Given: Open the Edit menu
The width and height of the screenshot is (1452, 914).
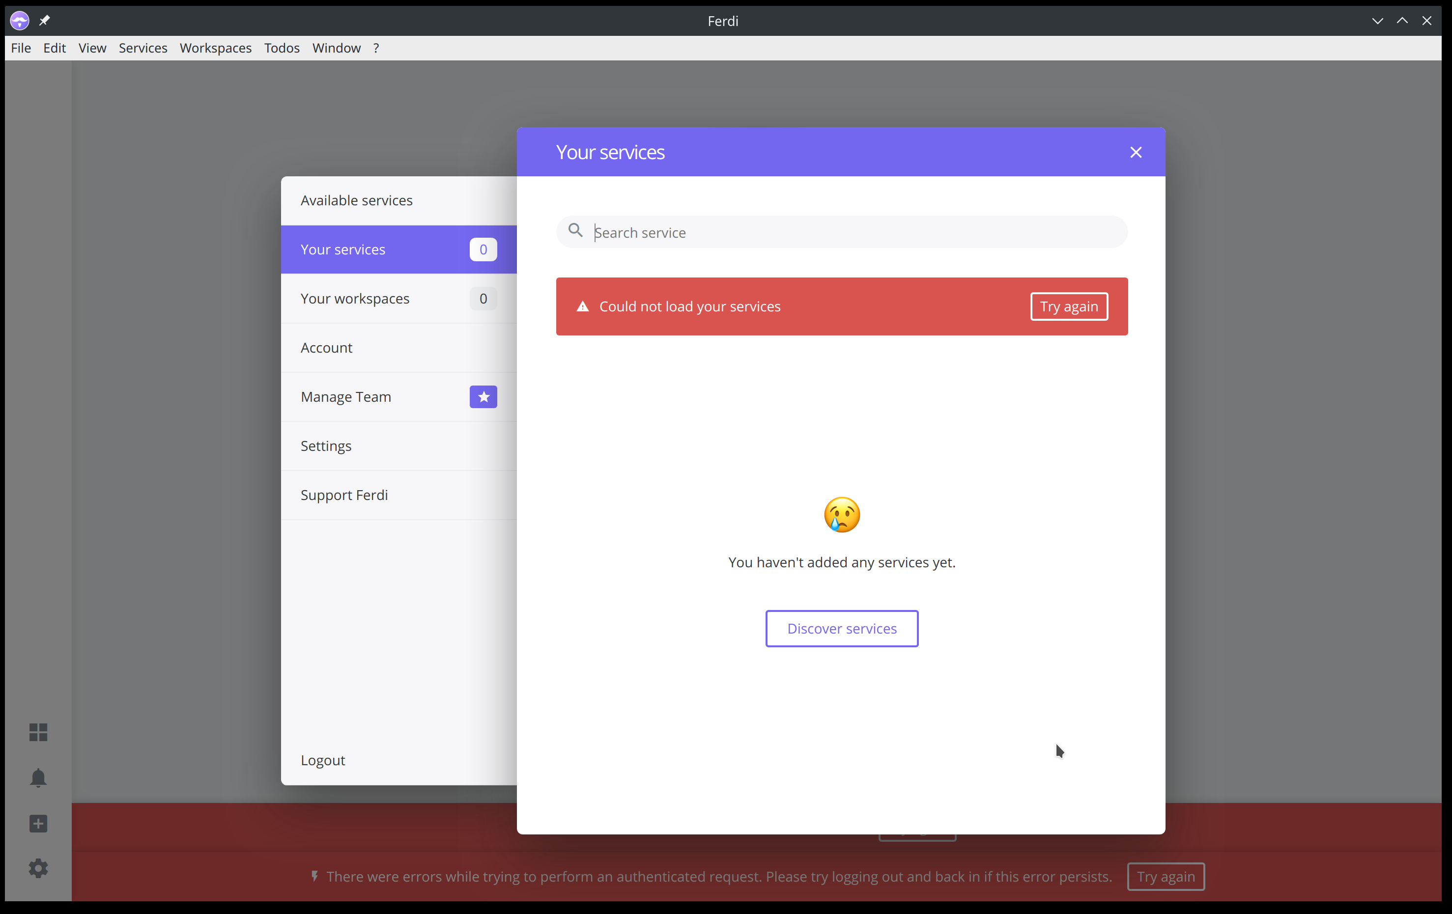Looking at the screenshot, I should (x=54, y=48).
